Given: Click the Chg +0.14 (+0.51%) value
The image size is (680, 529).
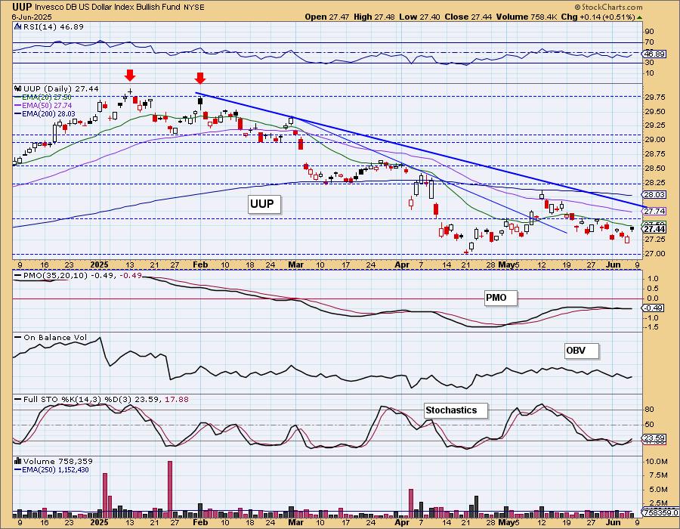Looking at the screenshot, I should [x=598, y=17].
